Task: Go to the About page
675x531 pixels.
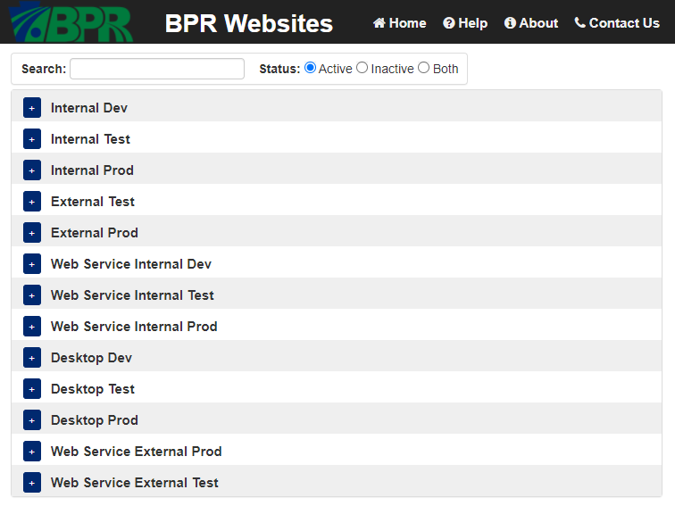Action: 531,23
